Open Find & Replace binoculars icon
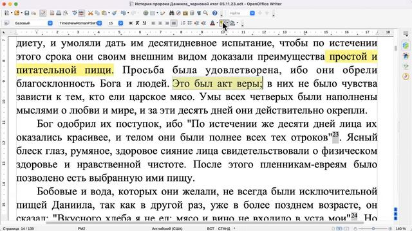This screenshot has height=231, width=412. (x=172, y=13)
